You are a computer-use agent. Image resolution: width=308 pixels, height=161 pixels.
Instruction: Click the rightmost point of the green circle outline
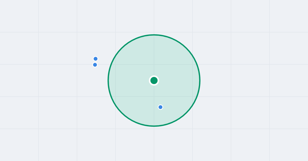tap(200, 80)
